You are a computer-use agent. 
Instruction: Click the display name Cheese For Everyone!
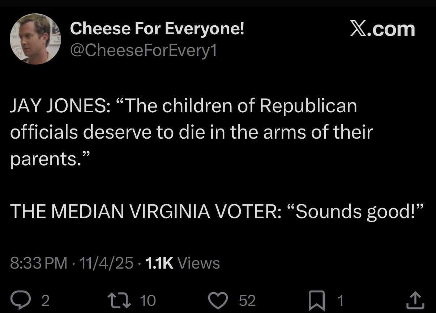click(157, 29)
